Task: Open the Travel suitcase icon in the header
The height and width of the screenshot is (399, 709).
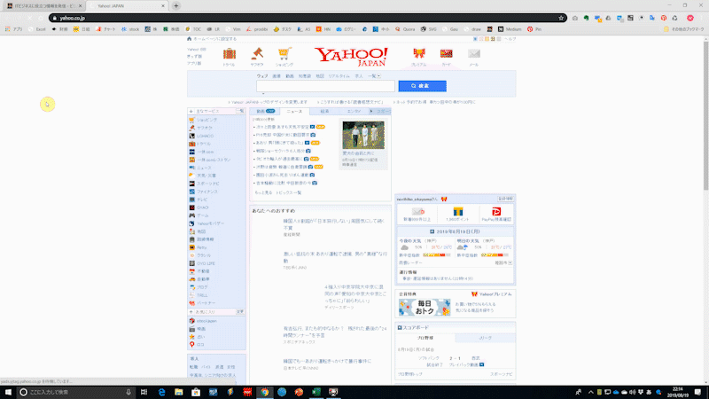Action: click(230, 54)
